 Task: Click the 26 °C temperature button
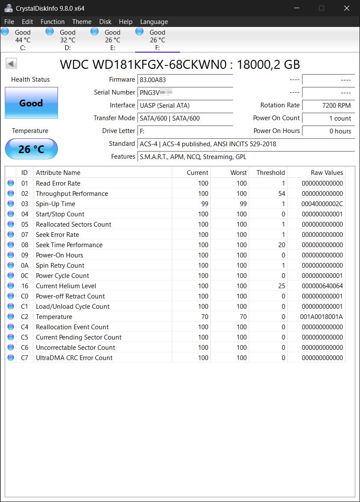tap(31, 149)
